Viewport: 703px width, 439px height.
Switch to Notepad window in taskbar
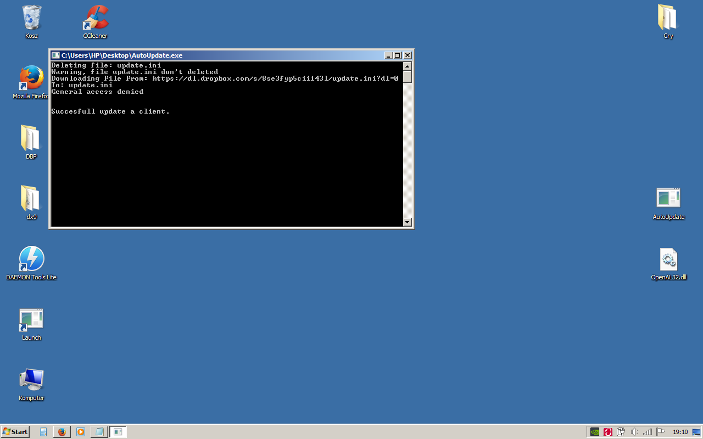click(99, 432)
